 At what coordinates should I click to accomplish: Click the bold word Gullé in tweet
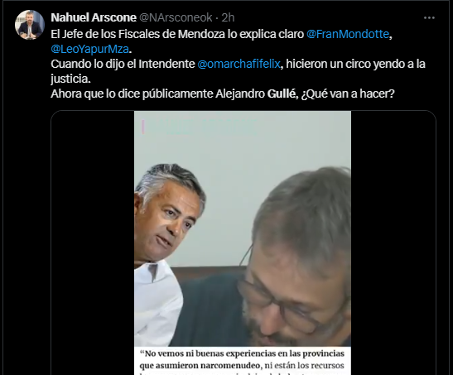281,94
